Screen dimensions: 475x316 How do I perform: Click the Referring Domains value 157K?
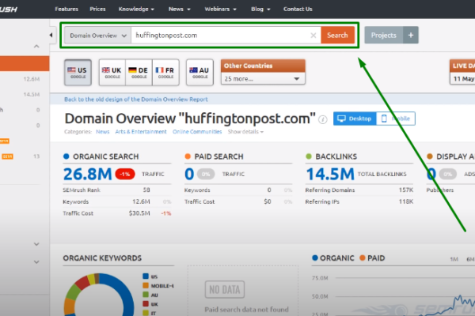pyautogui.click(x=406, y=190)
